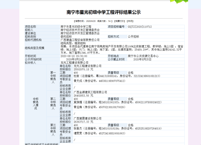Click the project number GXJTZ[2020]110712
This screenshot has width=201, height=145.
click(140, 27)
